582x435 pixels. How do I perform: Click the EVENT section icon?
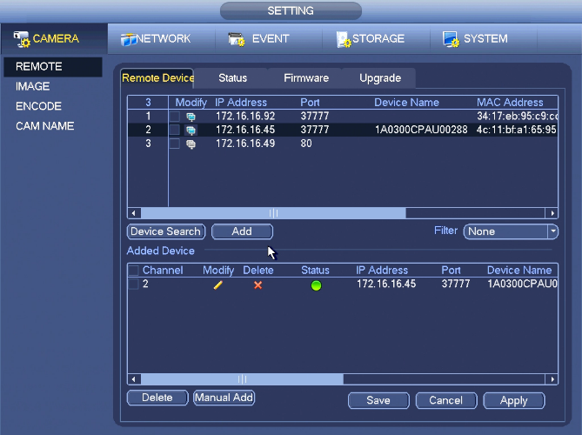237,39
